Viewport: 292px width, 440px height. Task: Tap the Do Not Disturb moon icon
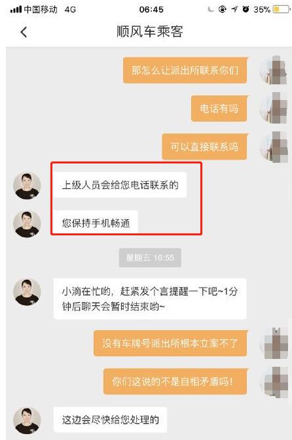pos(210,10)
